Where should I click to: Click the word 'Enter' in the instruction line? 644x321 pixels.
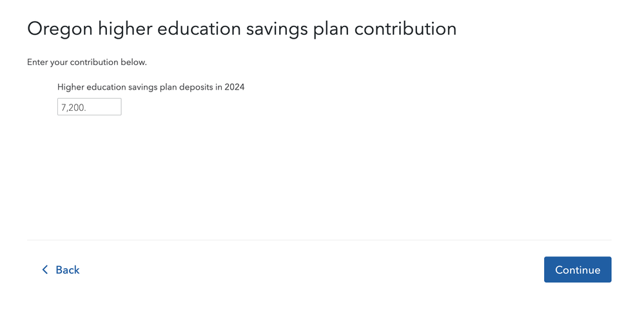36,63
